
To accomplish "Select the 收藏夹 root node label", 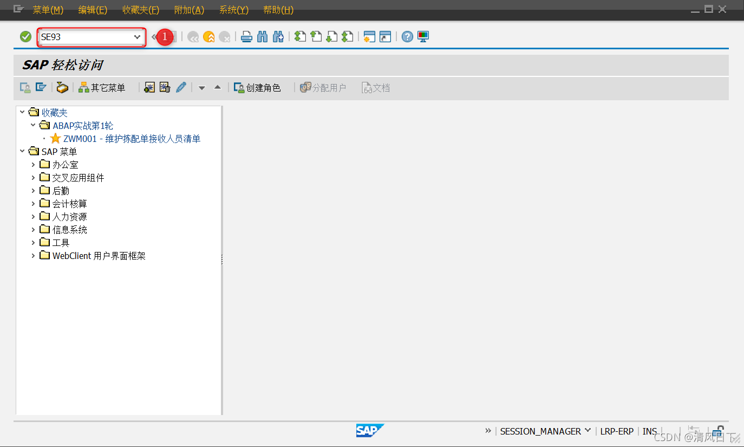I will [x=54, y=113].
